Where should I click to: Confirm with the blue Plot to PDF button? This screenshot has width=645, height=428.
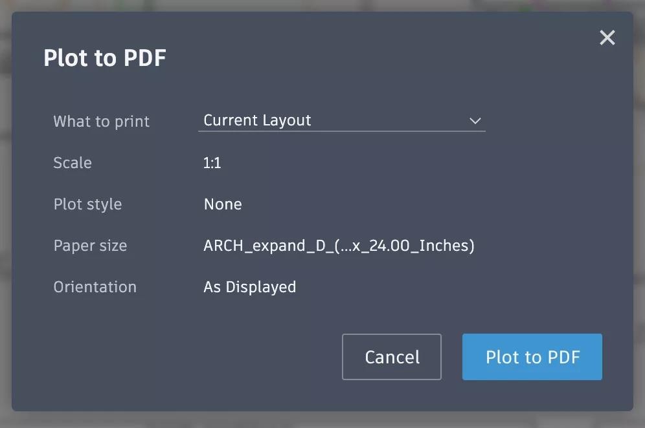point(532,357)
